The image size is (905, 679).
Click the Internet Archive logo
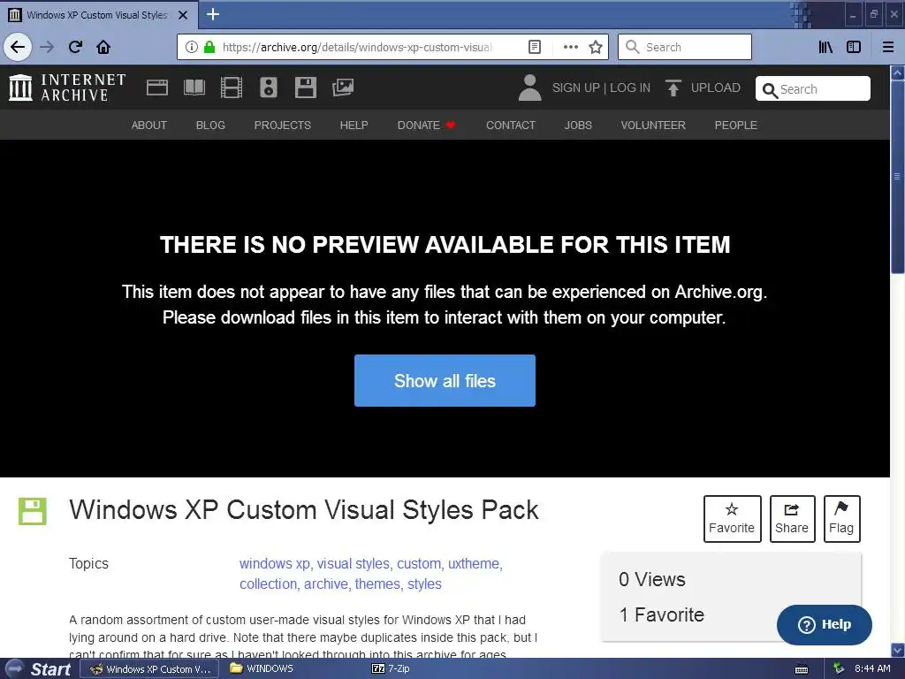click(x=67, y=88)
